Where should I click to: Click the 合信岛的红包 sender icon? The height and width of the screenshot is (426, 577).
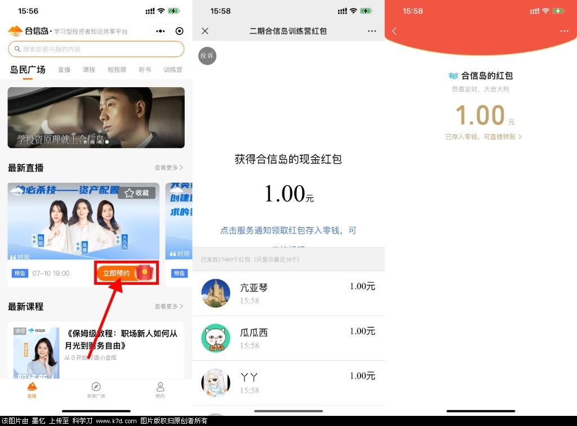point(453,76)
